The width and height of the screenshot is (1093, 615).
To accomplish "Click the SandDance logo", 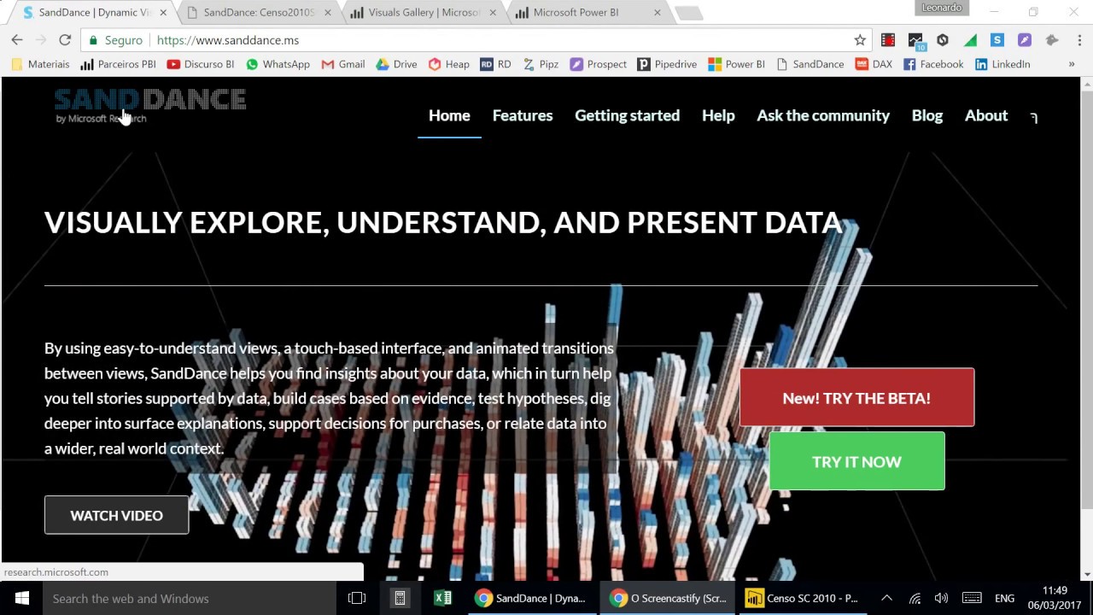I will 150,106.
